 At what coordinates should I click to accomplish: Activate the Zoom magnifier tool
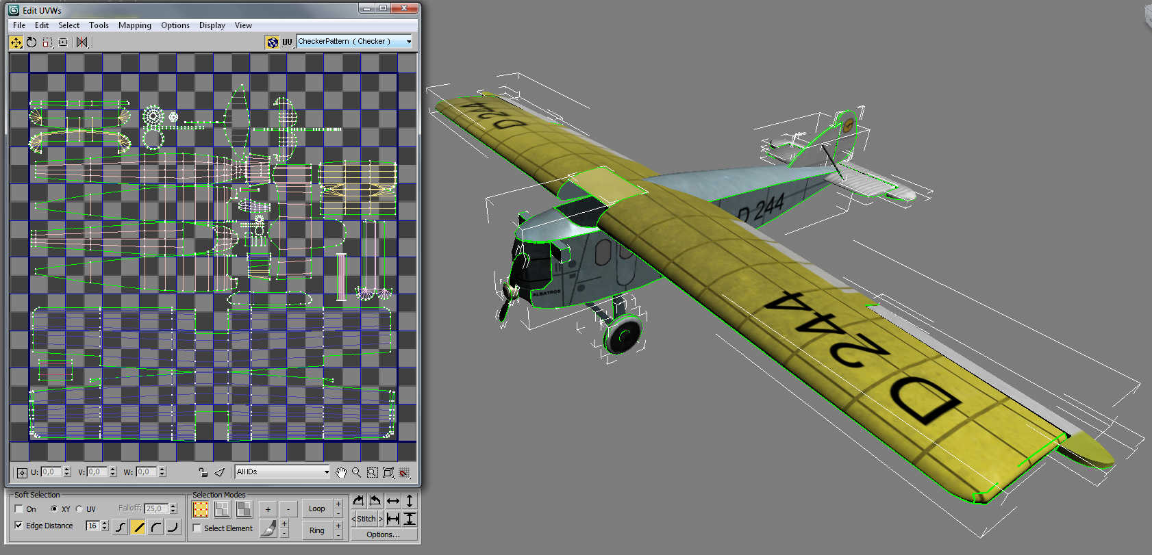click(356, 472)
